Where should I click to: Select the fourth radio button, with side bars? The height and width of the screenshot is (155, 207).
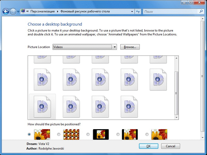pyautogui.click(x=118, y=134)
